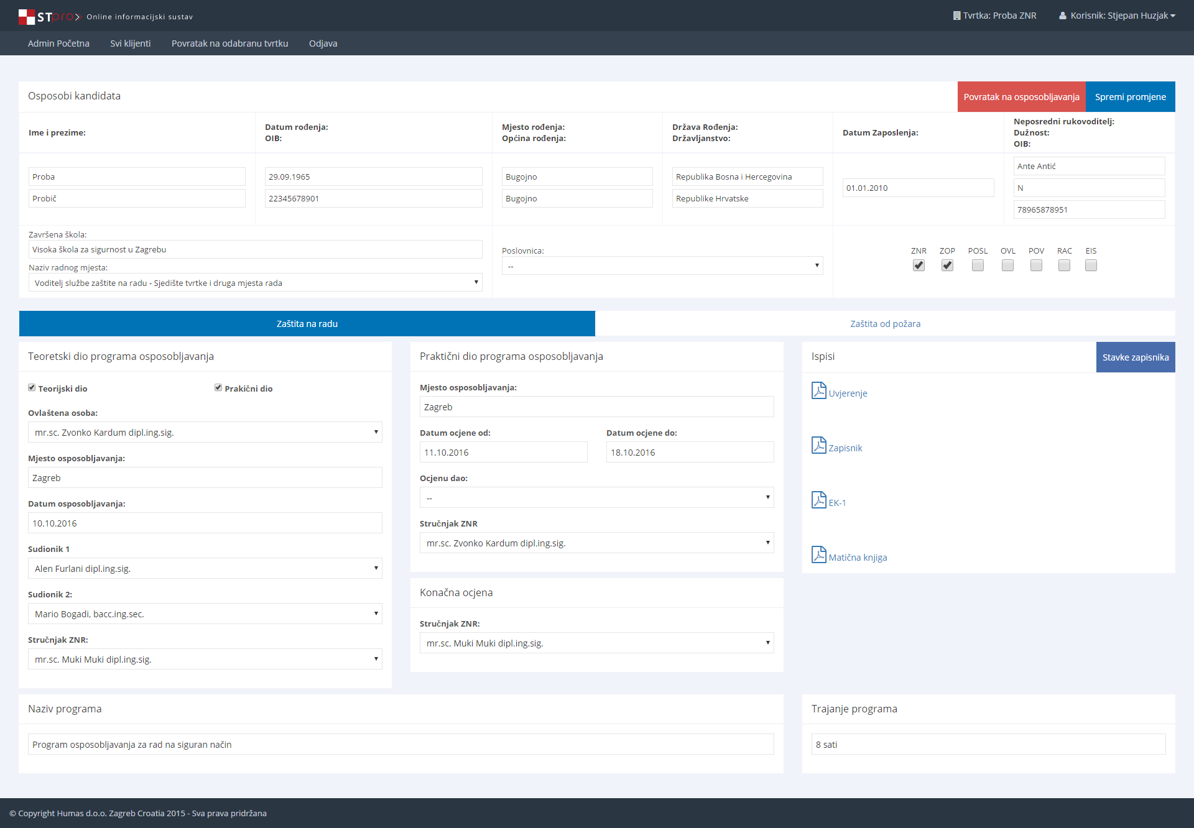Expand the Poslovnica dropdown
This screenshot has height=828, width=1194.
tap(662, 266)
